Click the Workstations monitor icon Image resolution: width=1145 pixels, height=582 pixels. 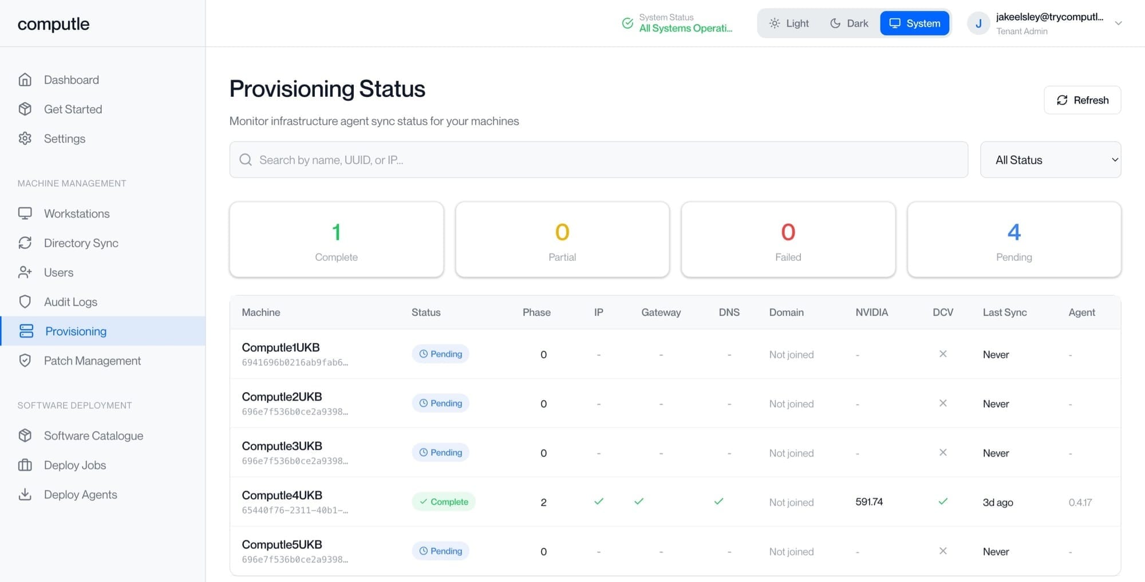pyautogui.click(x=25, y=213)
